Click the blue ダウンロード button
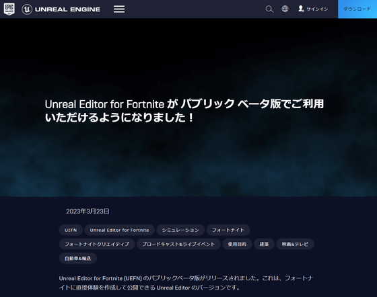Screen dimensions: 377x297 357,9
